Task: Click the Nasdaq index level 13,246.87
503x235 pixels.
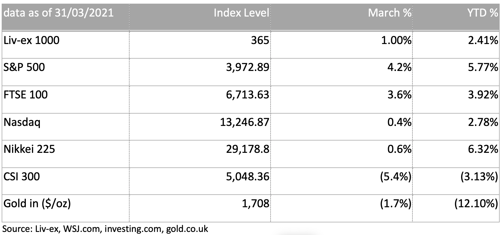Action: (x=244, y=122)
